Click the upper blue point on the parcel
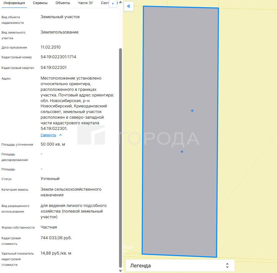Image resolution: width=277 pixels, height=273 pixels. tap(192, 111)
